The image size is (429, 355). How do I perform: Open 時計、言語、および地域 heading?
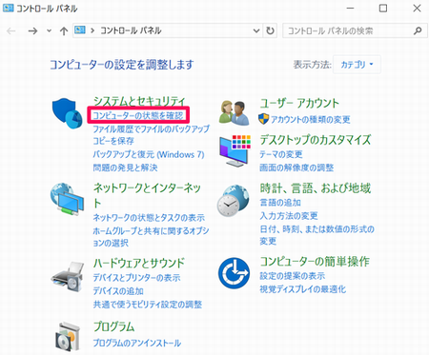point(316,188)
